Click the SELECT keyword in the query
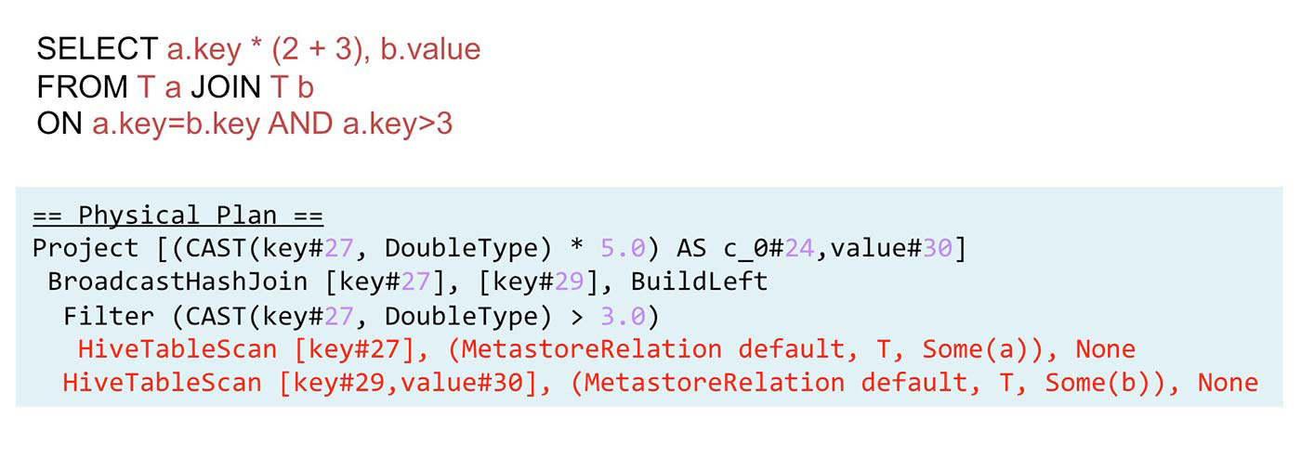The image size is (1301, 458). click(x=98, y=49)
